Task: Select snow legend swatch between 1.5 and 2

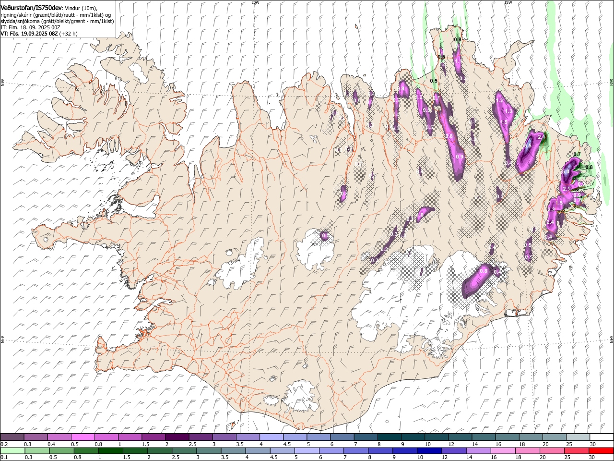Action: [x=153, y=437]
